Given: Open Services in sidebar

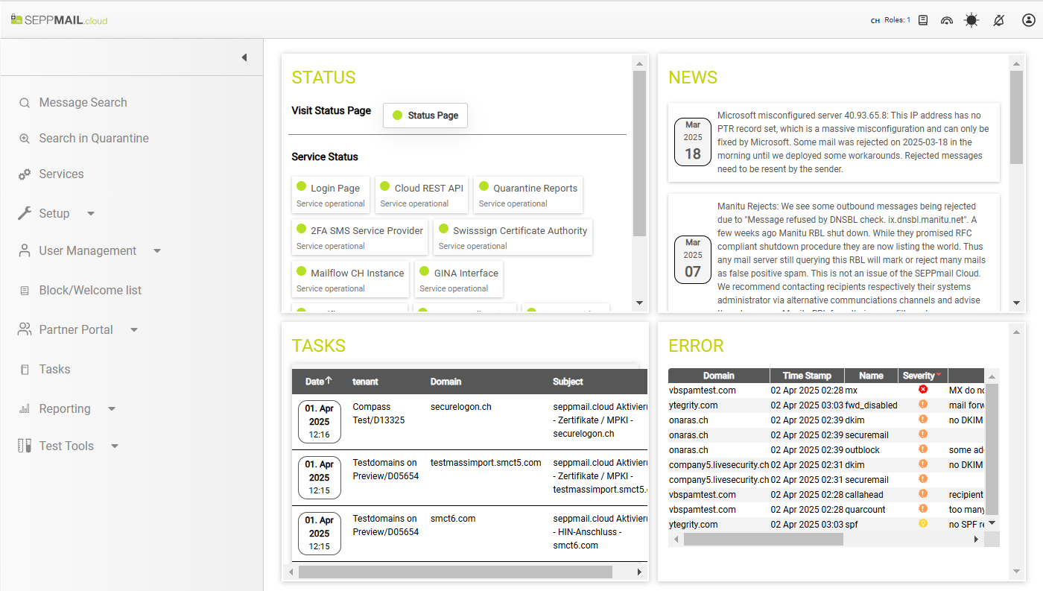Looking at the screenshot, I should point(61,174).
